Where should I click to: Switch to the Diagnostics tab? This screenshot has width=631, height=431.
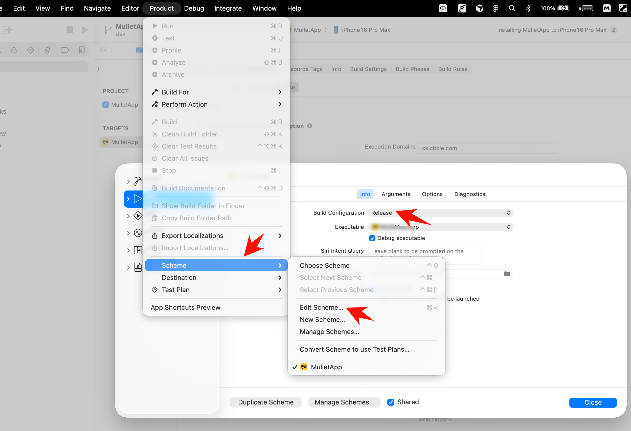coord(469,194)
